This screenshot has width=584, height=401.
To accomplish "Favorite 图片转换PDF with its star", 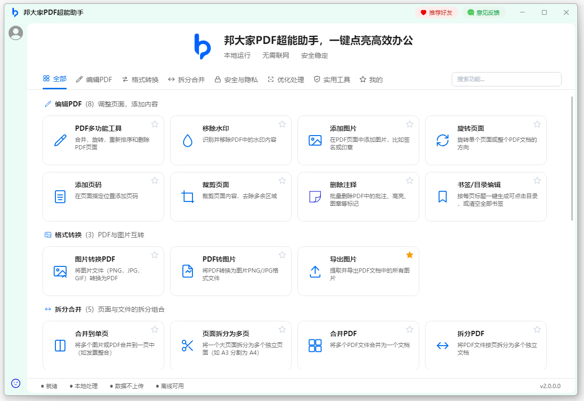I will 155,255.
